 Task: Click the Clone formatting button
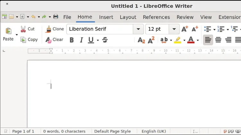click(x=55, y=29)
